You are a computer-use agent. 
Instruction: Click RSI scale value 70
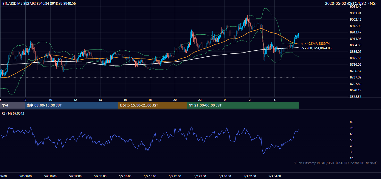click(351, 128)
